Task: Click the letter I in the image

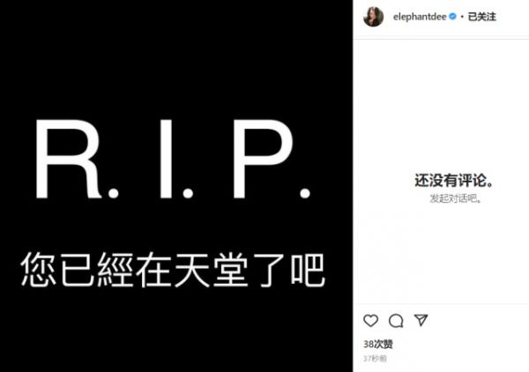Action: click(166, 159)
